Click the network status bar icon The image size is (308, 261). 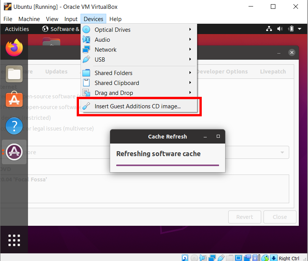[212, 258]
